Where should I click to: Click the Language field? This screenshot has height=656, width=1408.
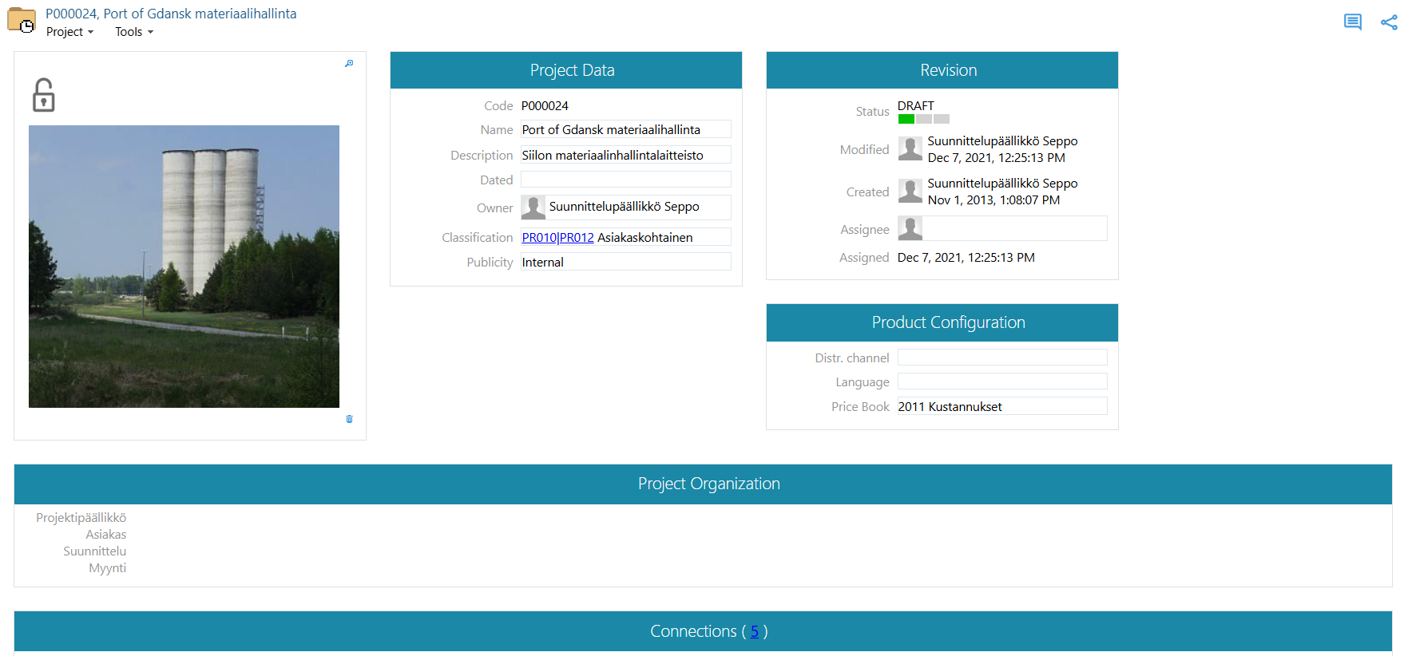point(1001,381)
